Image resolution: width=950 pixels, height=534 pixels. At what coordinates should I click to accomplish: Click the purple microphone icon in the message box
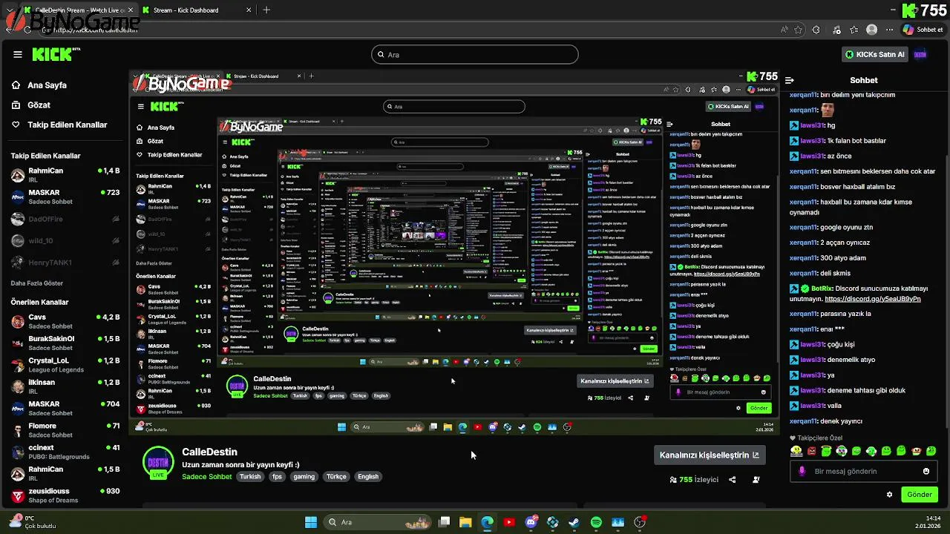click(802, 471)
